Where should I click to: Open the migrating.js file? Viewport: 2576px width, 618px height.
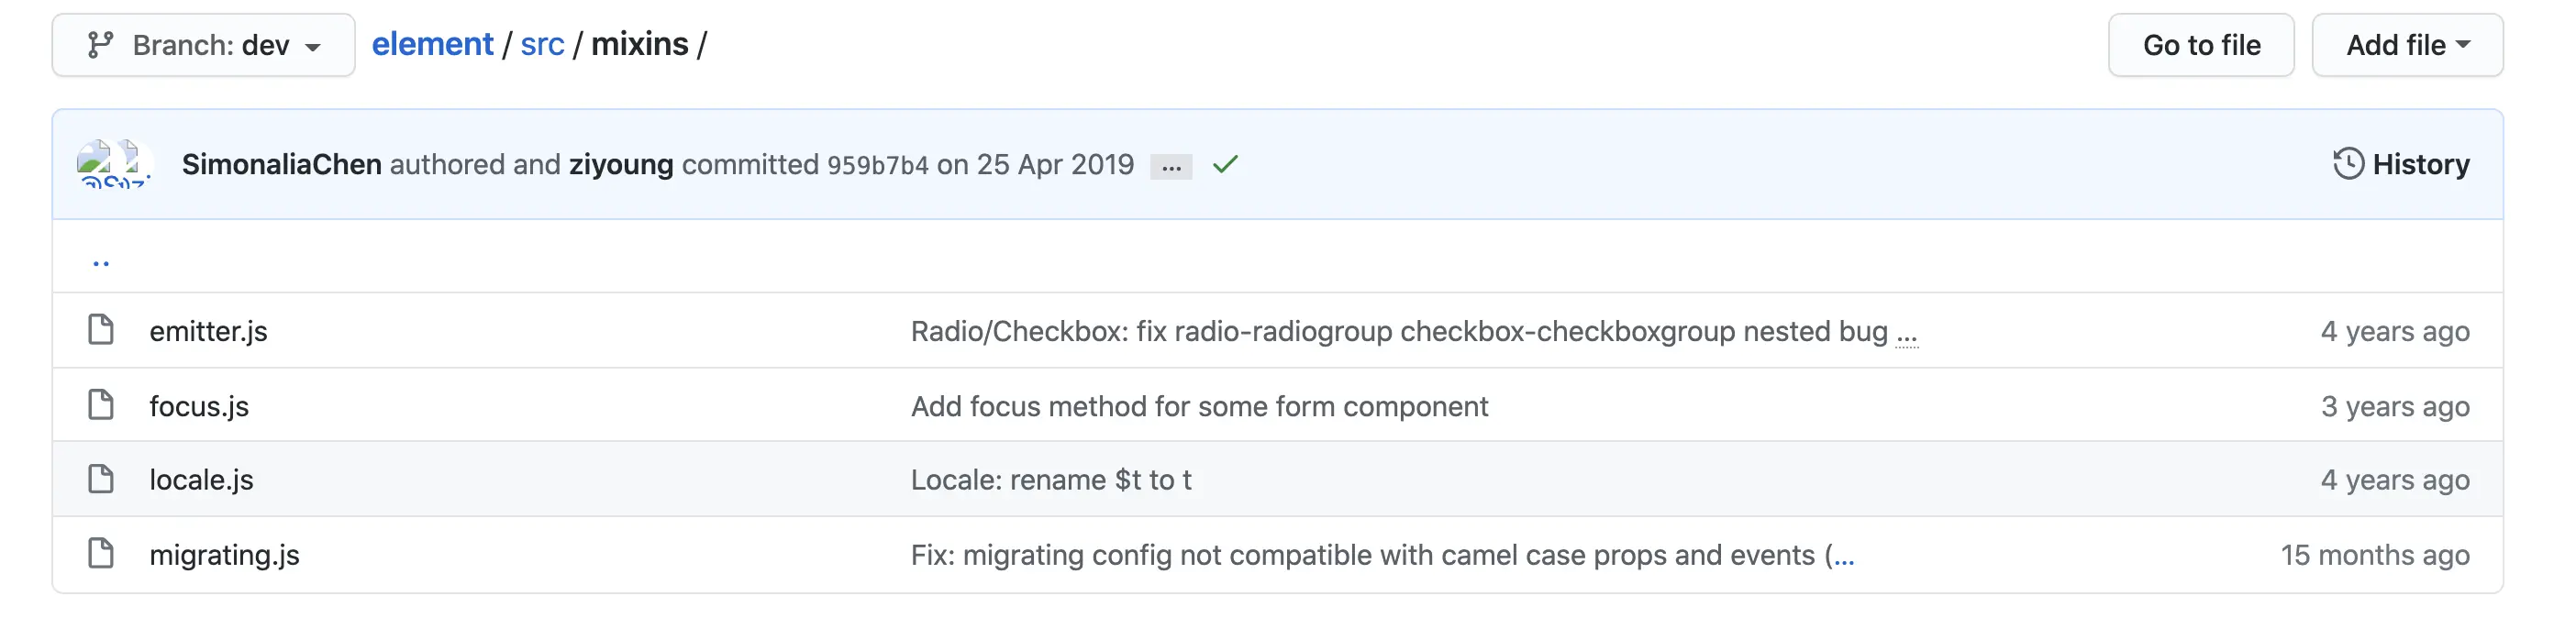tap(225, 555)
